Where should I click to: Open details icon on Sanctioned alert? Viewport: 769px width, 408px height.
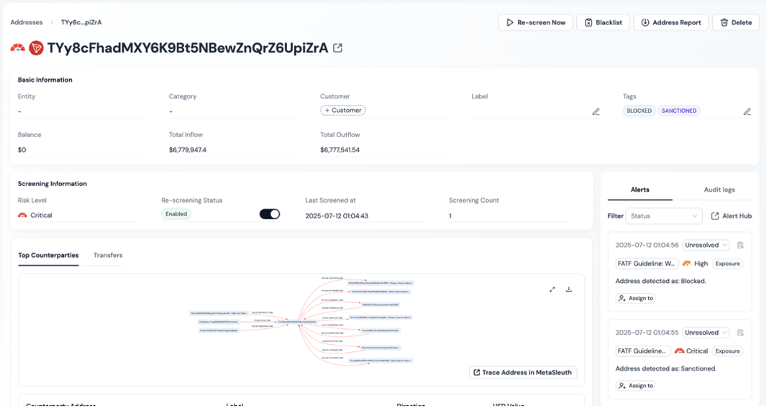click(x=741, y=333)
